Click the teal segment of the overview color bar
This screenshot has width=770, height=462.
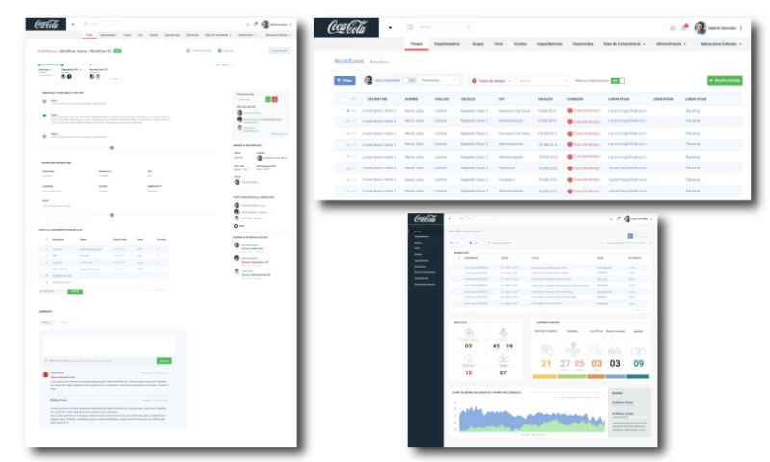pos(637,376)
